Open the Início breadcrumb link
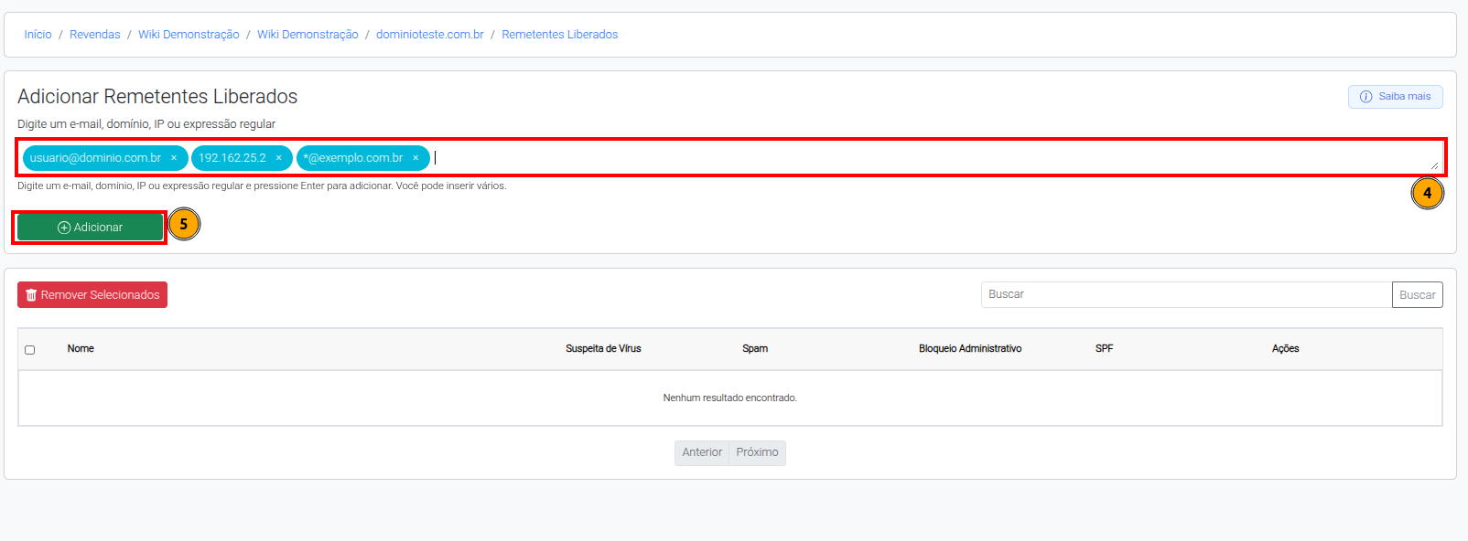Screen dimensions: 1468x541 click(38, 35)
